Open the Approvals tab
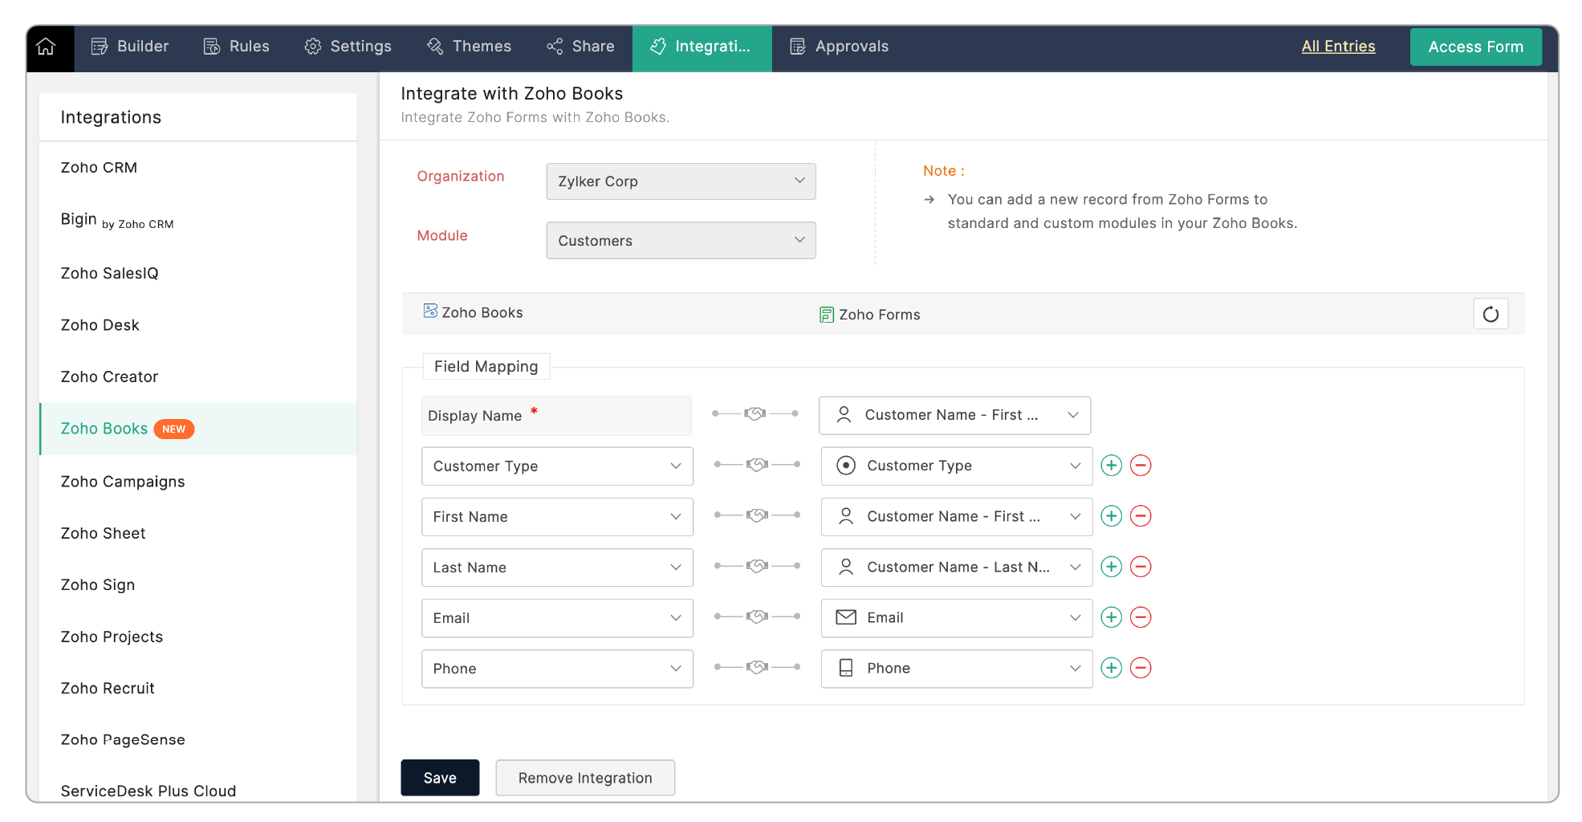This screenshot has width=1582, height=822. coord(840,47)
